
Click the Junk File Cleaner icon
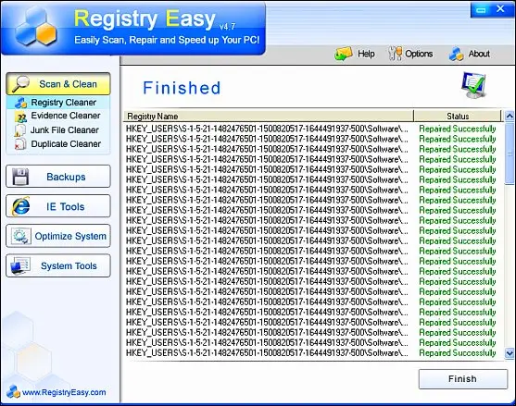point(20,130)
